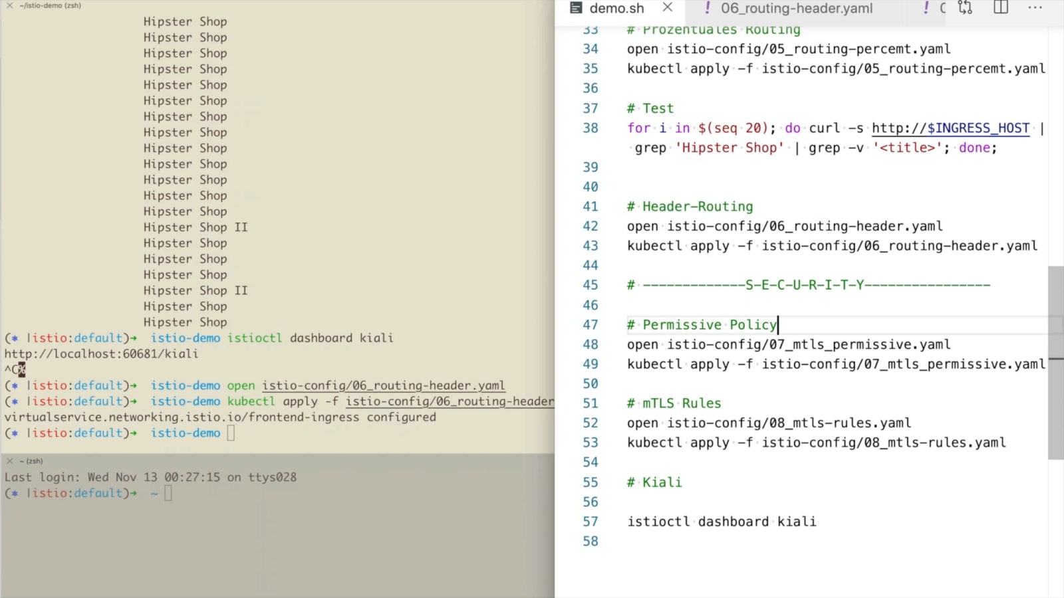Click the '# Header-Routing' comment
The height and width of the screenshot is (598, 1064).
(690, 207)
